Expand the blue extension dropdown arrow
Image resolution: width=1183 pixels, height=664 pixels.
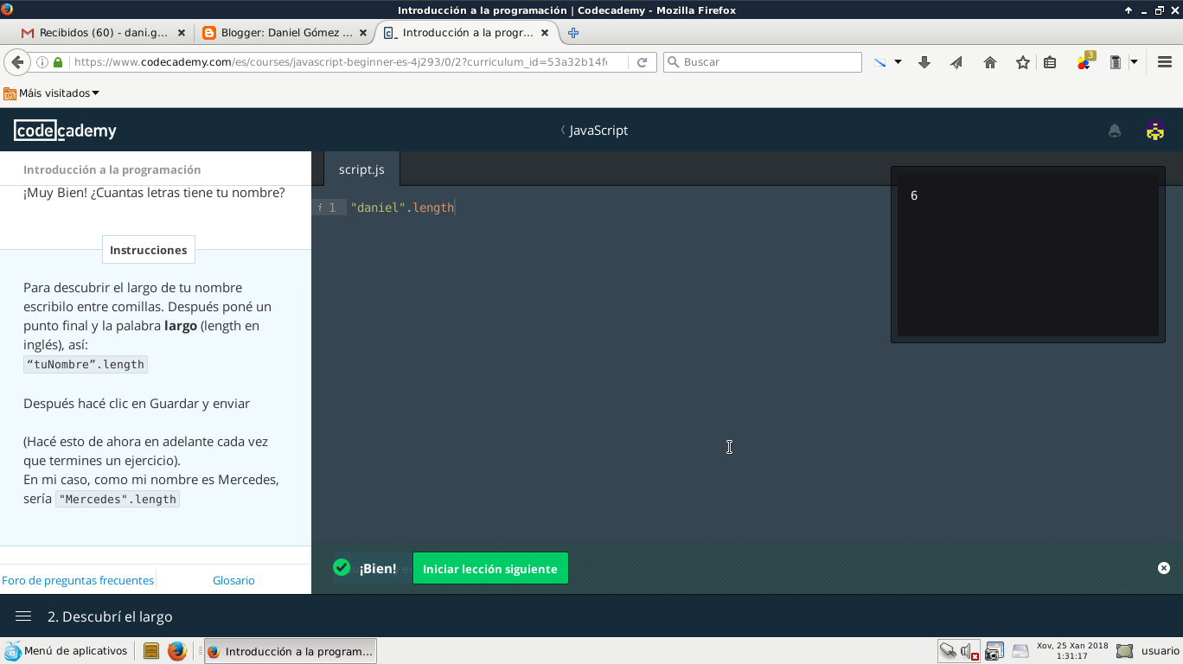pyautogui.click(x=898, y=62)
